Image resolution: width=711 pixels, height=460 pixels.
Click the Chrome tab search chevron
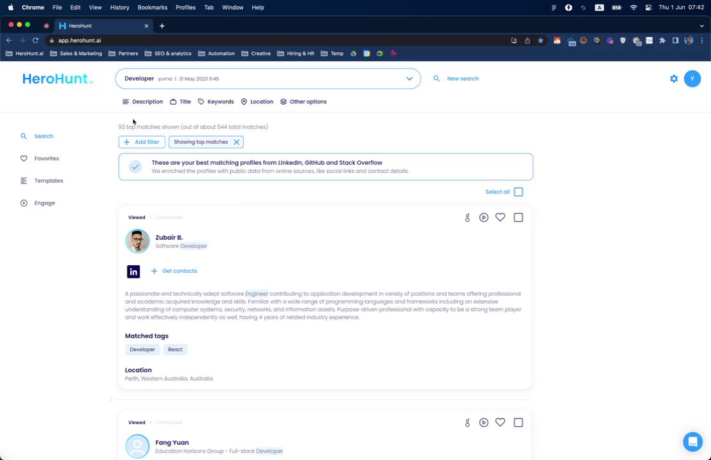click(701, 26)
